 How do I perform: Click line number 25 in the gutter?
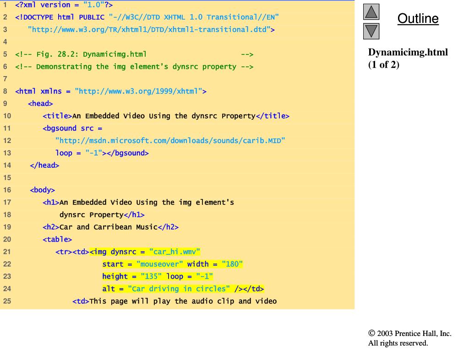pos(7,301)
